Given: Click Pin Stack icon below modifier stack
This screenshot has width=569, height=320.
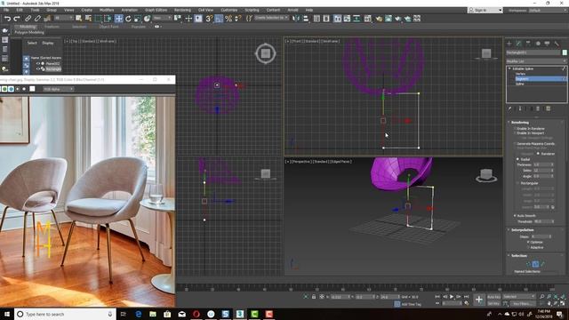Looking at the screenshot, I should pyautogui.click(x=509, y=108).
